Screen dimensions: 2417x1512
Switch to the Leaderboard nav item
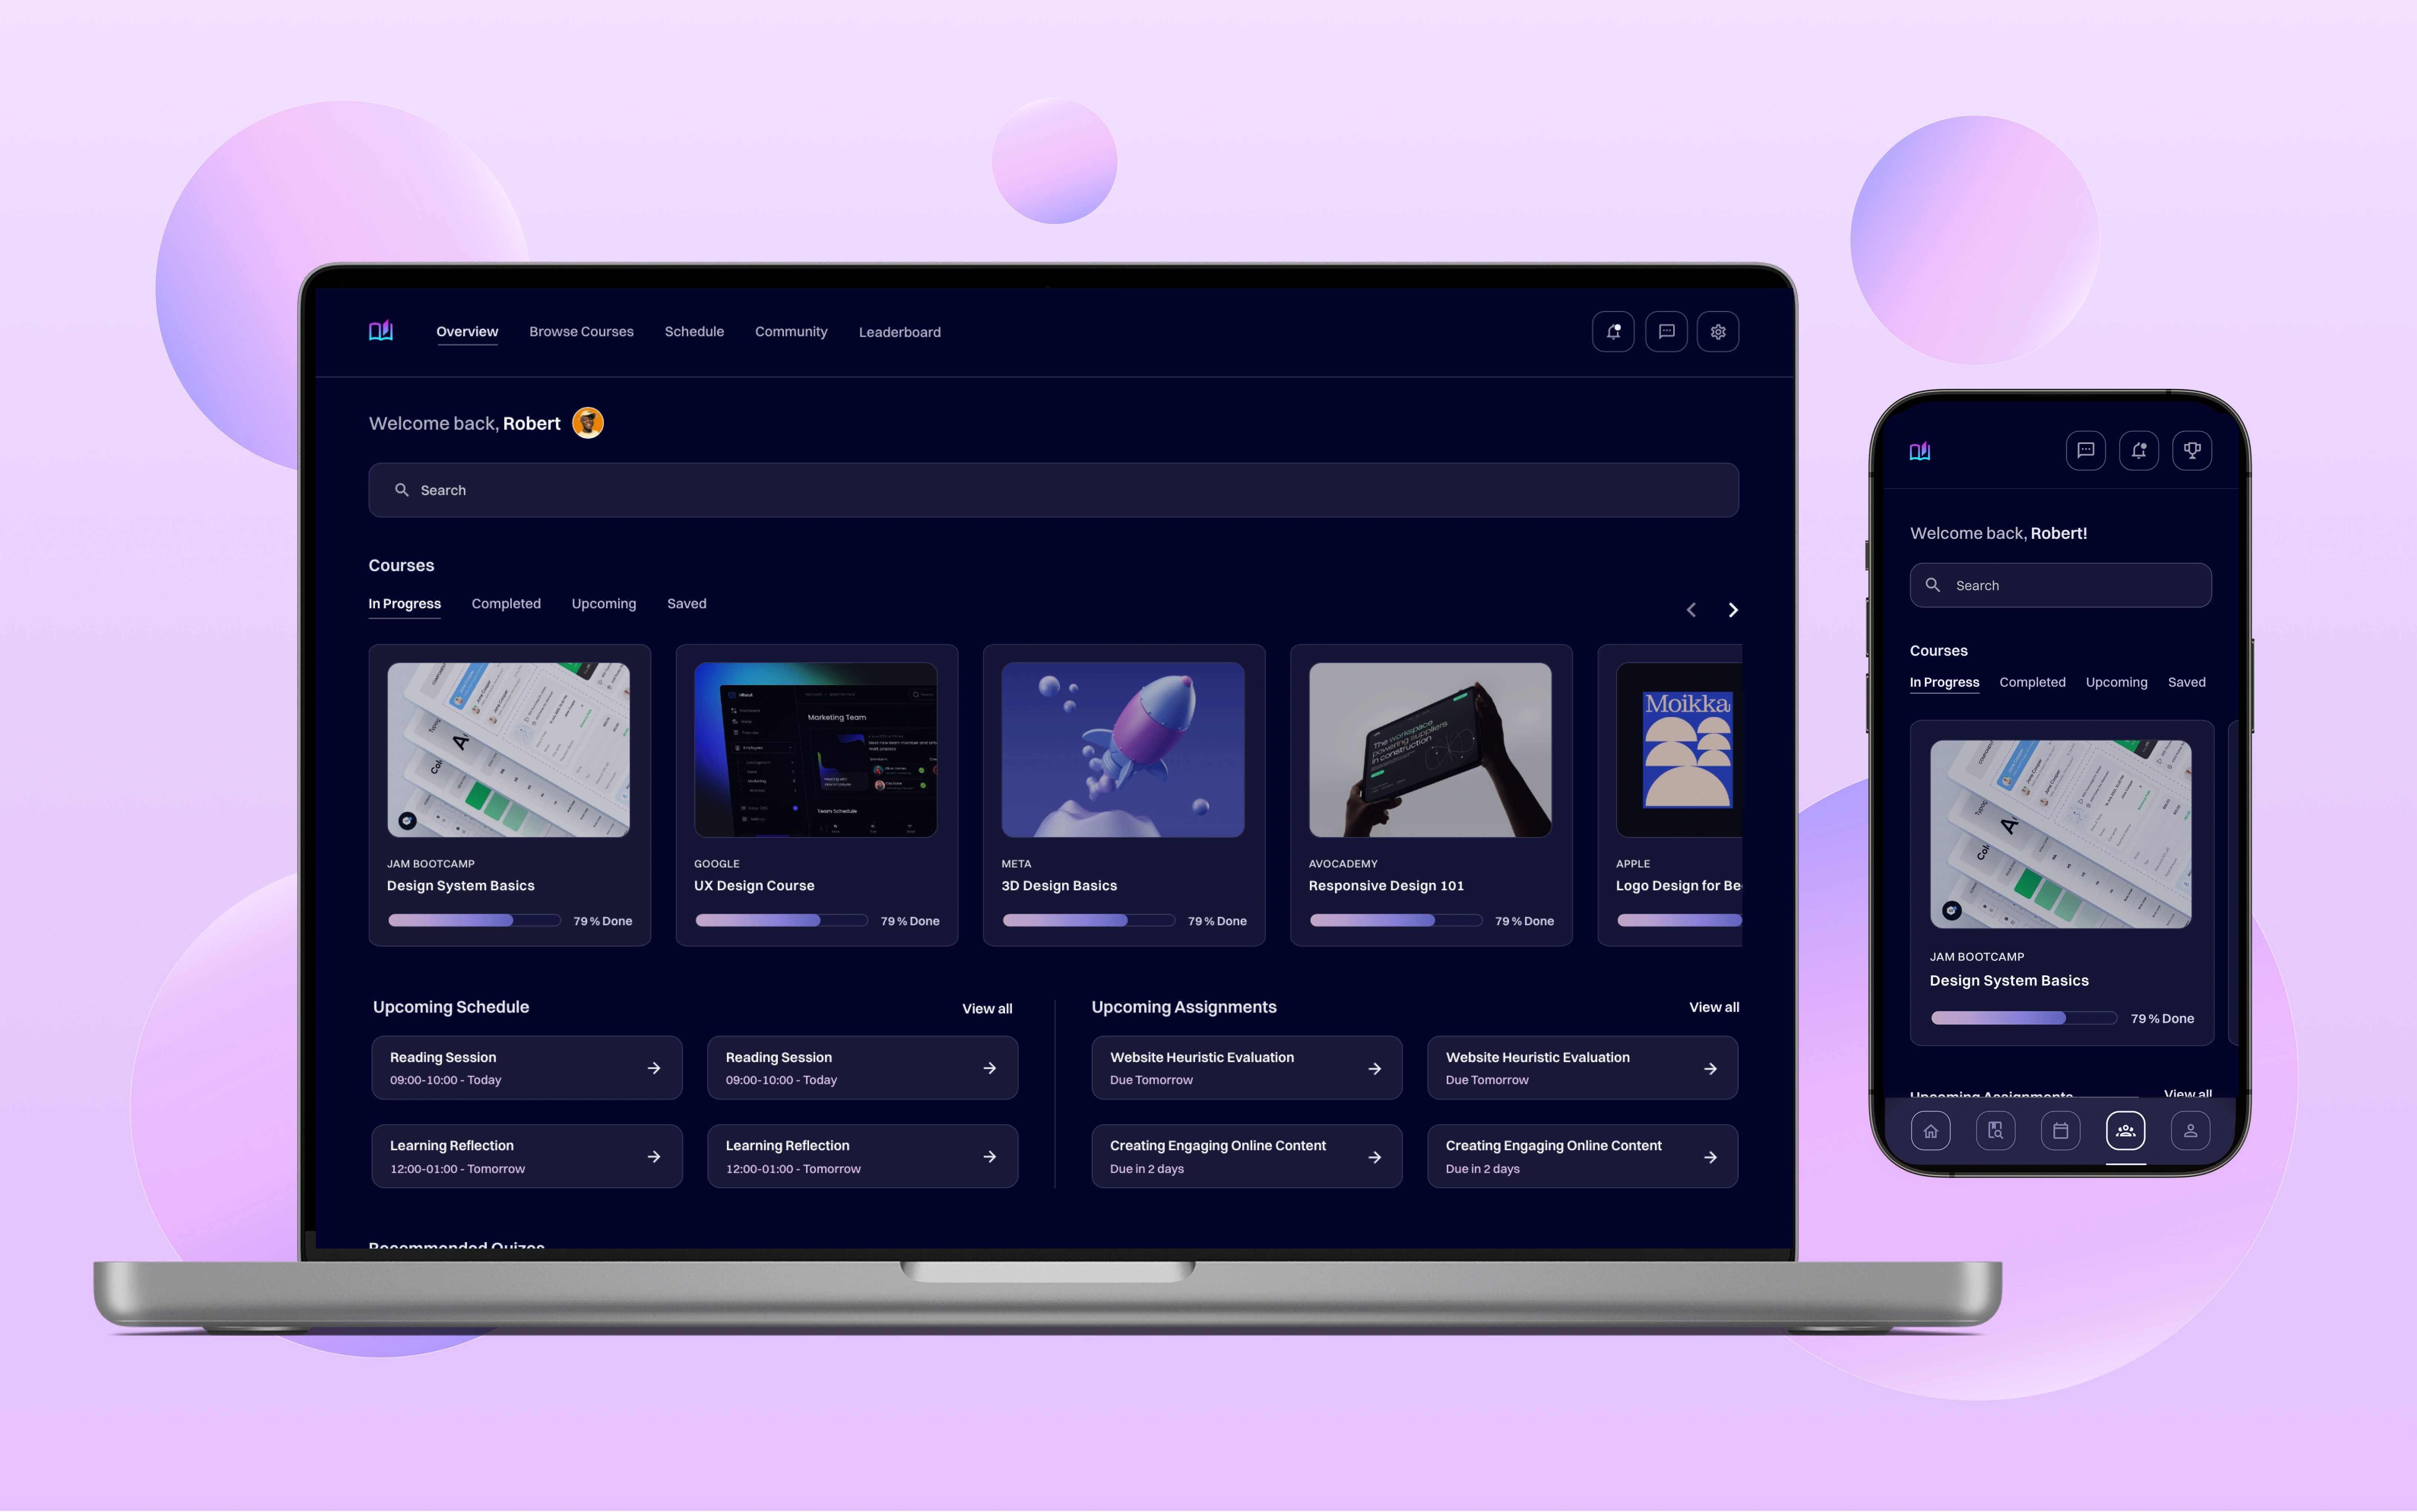coord(899,331)
